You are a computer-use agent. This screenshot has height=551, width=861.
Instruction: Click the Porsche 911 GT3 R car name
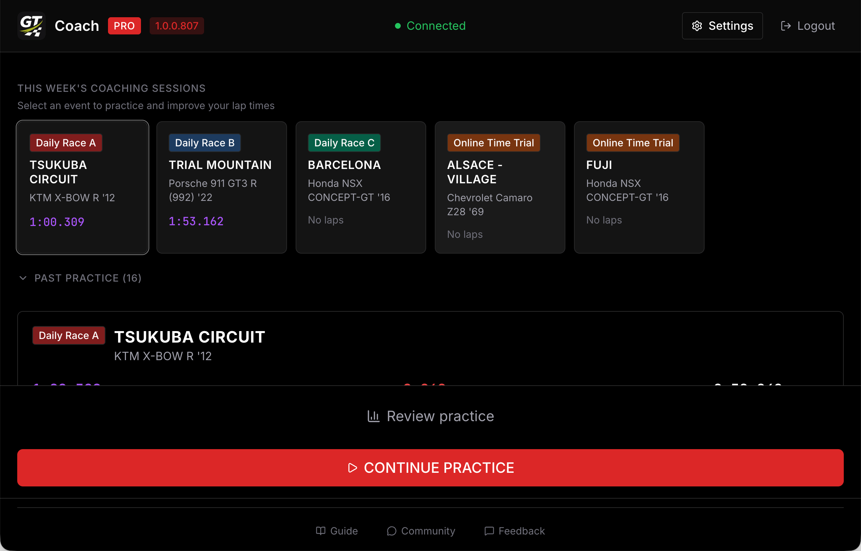coord(213,190)
